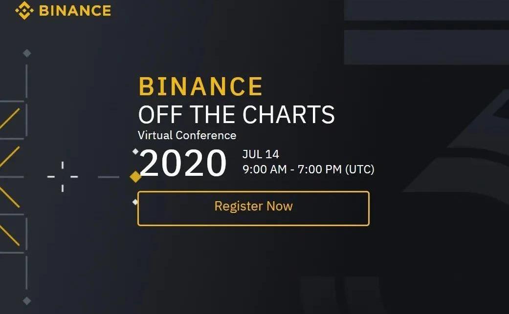Click the large 2020 year text
Screen dimensions: 509x314
tap(183, 162)
